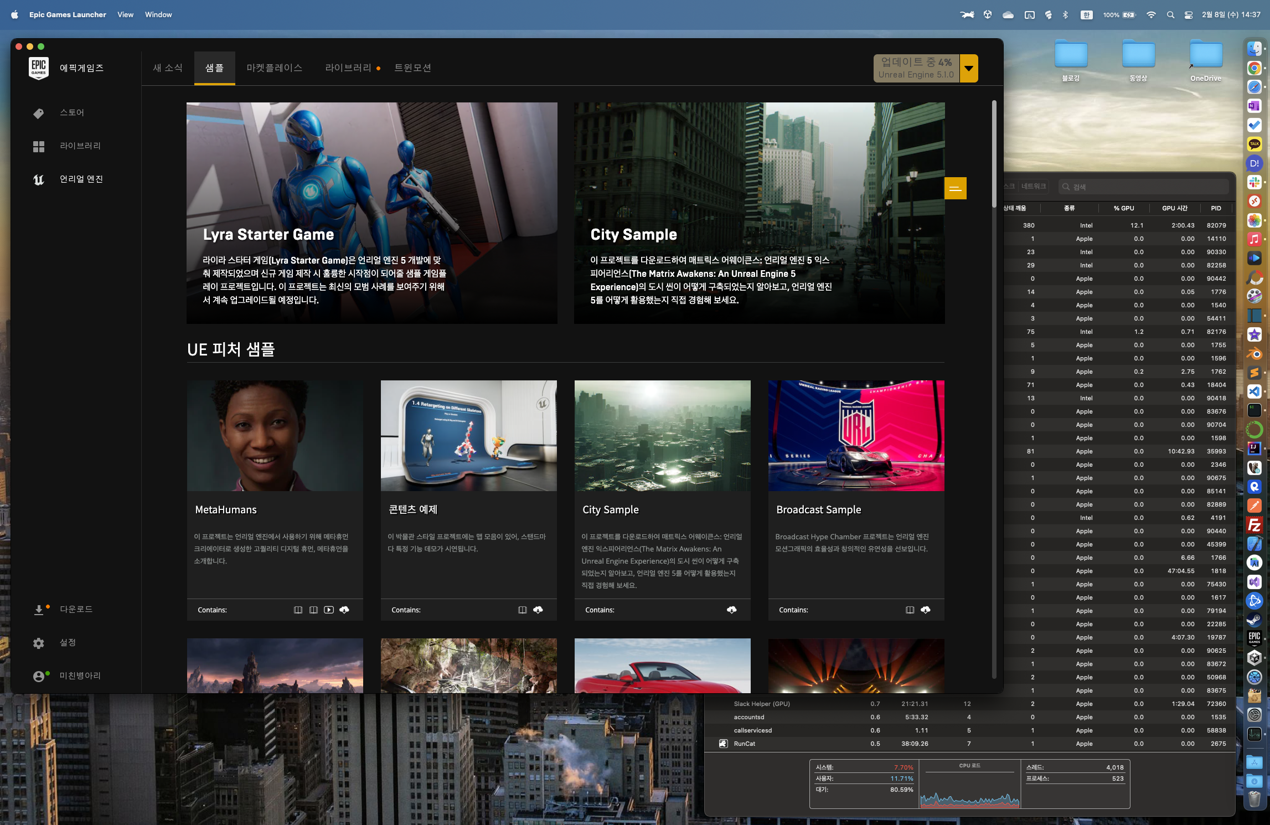Screen dimensions: 1270x825
Task: Open the Window menu in menu bar
Action: click(x=158, y=15)
